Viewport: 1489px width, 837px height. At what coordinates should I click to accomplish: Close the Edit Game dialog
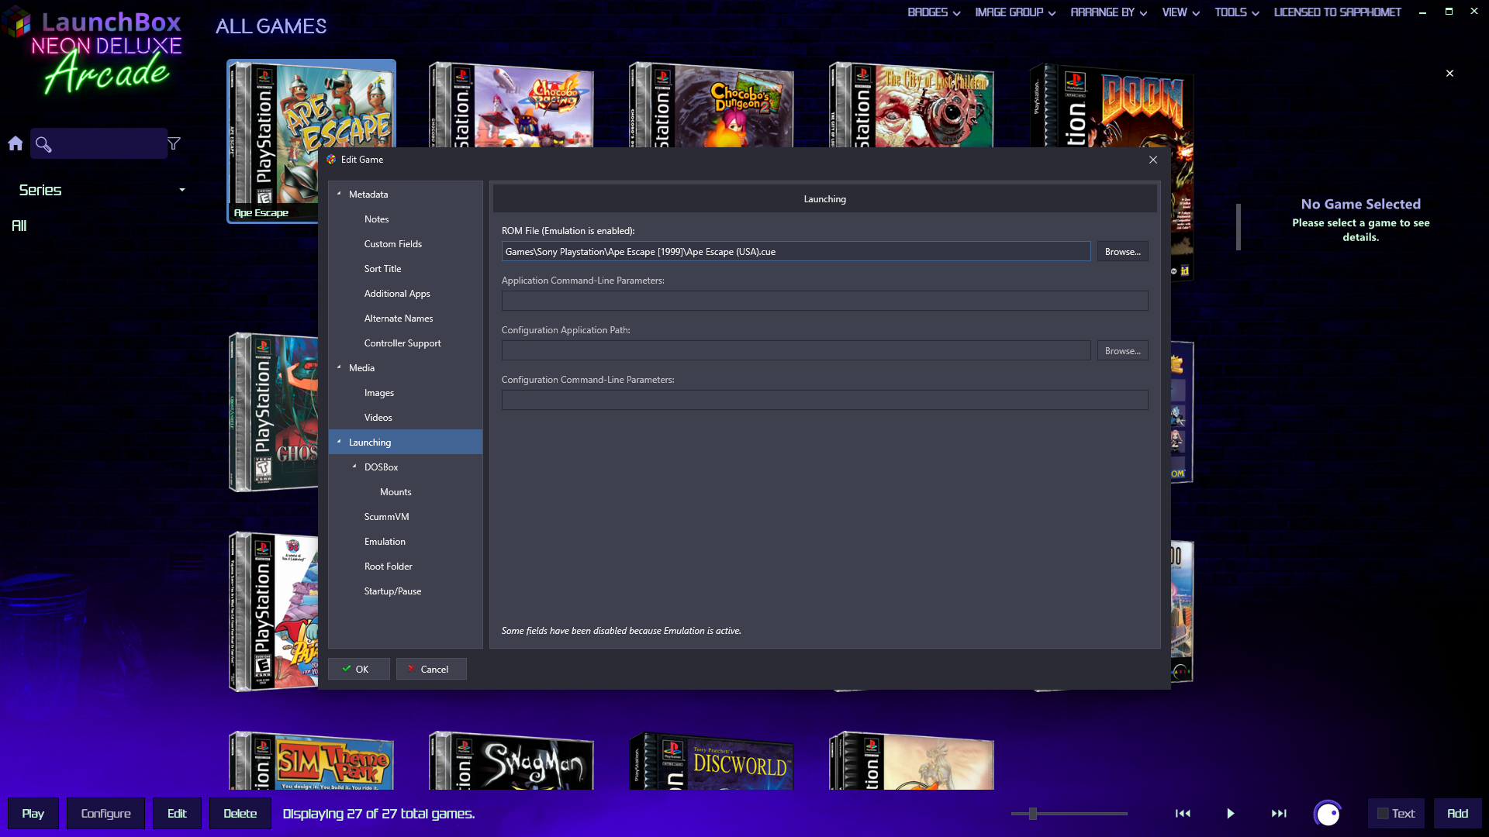pyautogui.click(x=1153, y=160)
